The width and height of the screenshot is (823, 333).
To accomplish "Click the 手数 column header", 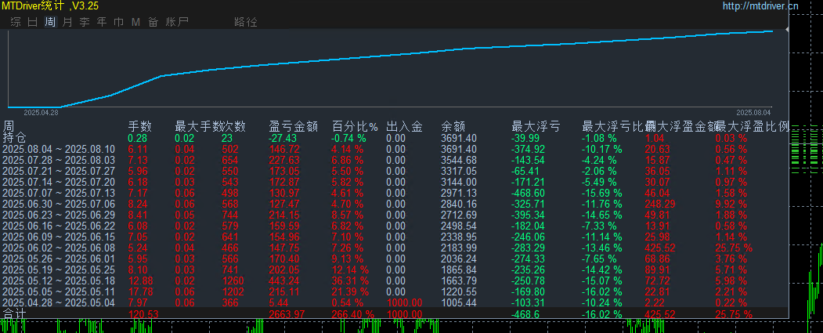I will pos(140,127).
